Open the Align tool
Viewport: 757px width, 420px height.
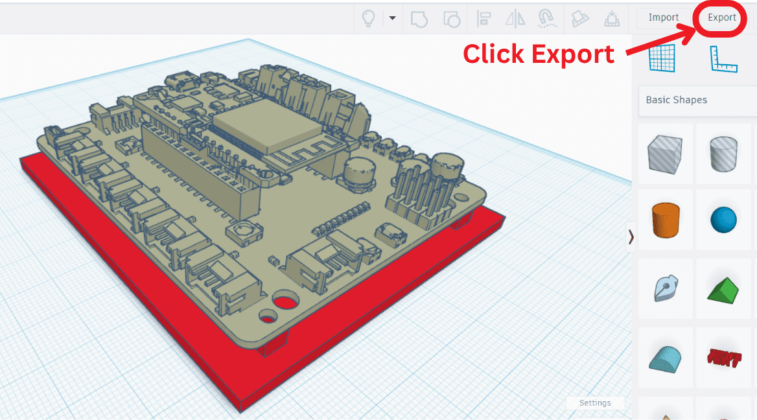pyautogui.click(x=483, y=19)
